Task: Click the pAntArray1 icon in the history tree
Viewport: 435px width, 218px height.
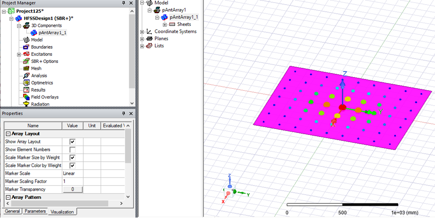Action: pyautogui.click(x=157, y=10)
